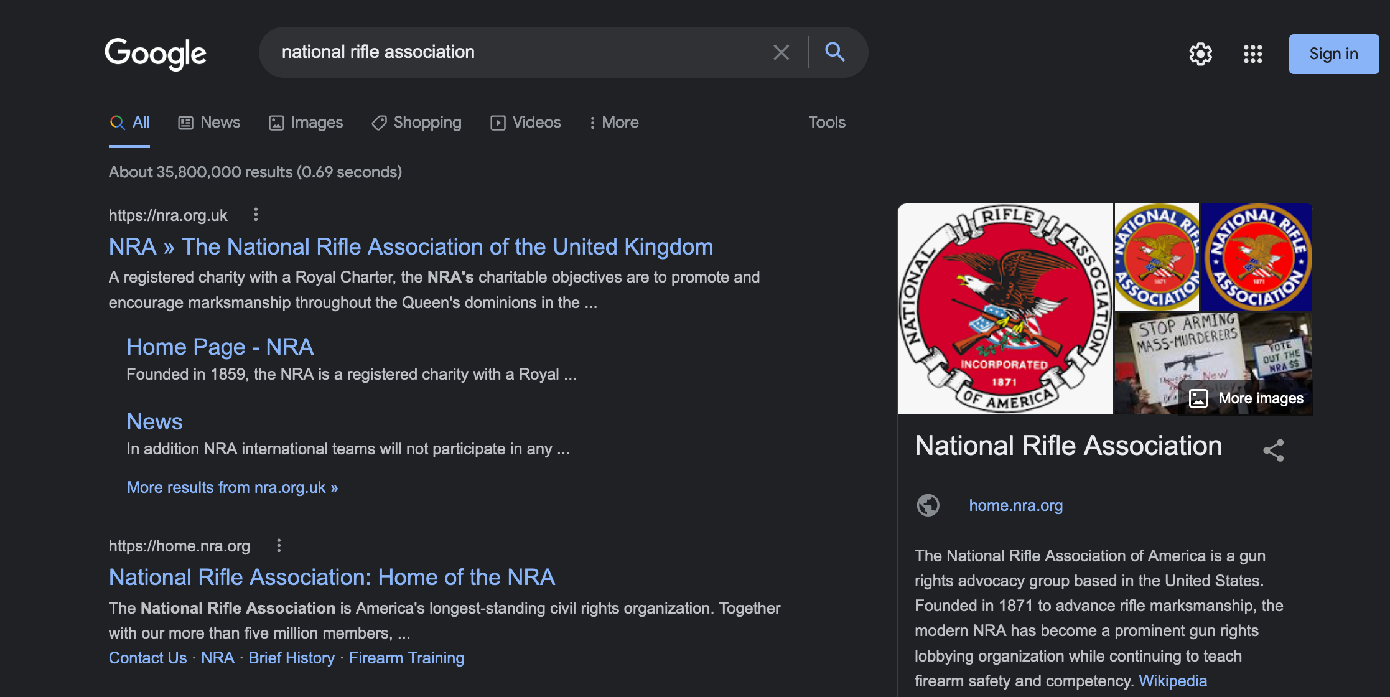The width and height of the screenshot is (1390, 697).
Task: Select the All search tab
Action: 129,123
